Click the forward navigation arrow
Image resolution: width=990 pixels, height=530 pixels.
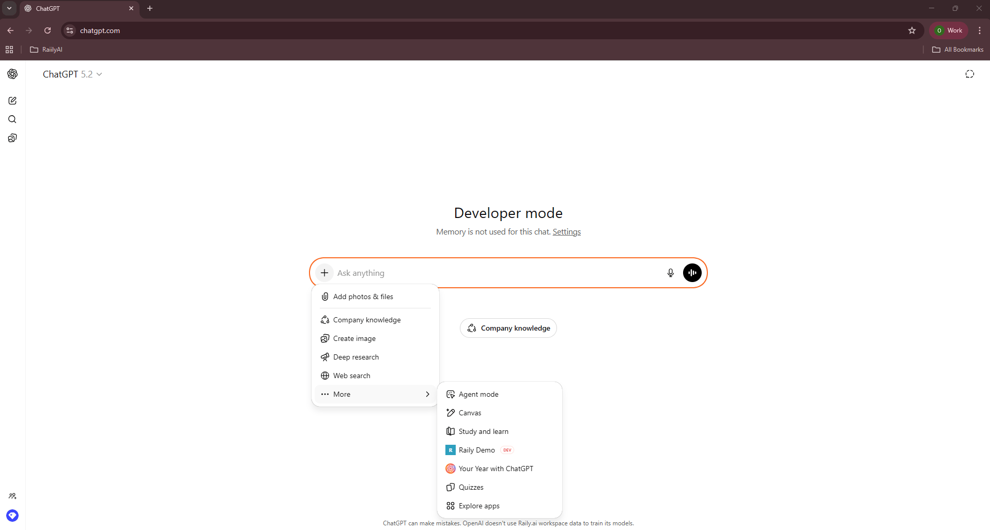29,30
